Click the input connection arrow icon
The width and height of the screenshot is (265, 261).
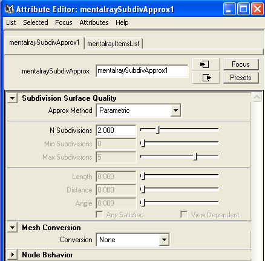click(x=206, y=64)
